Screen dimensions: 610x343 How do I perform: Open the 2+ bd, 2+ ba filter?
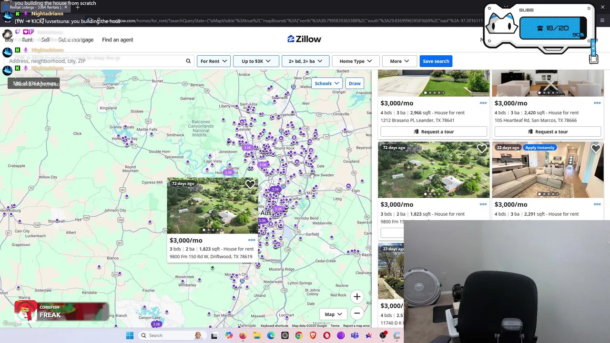(x=305, y=61)
